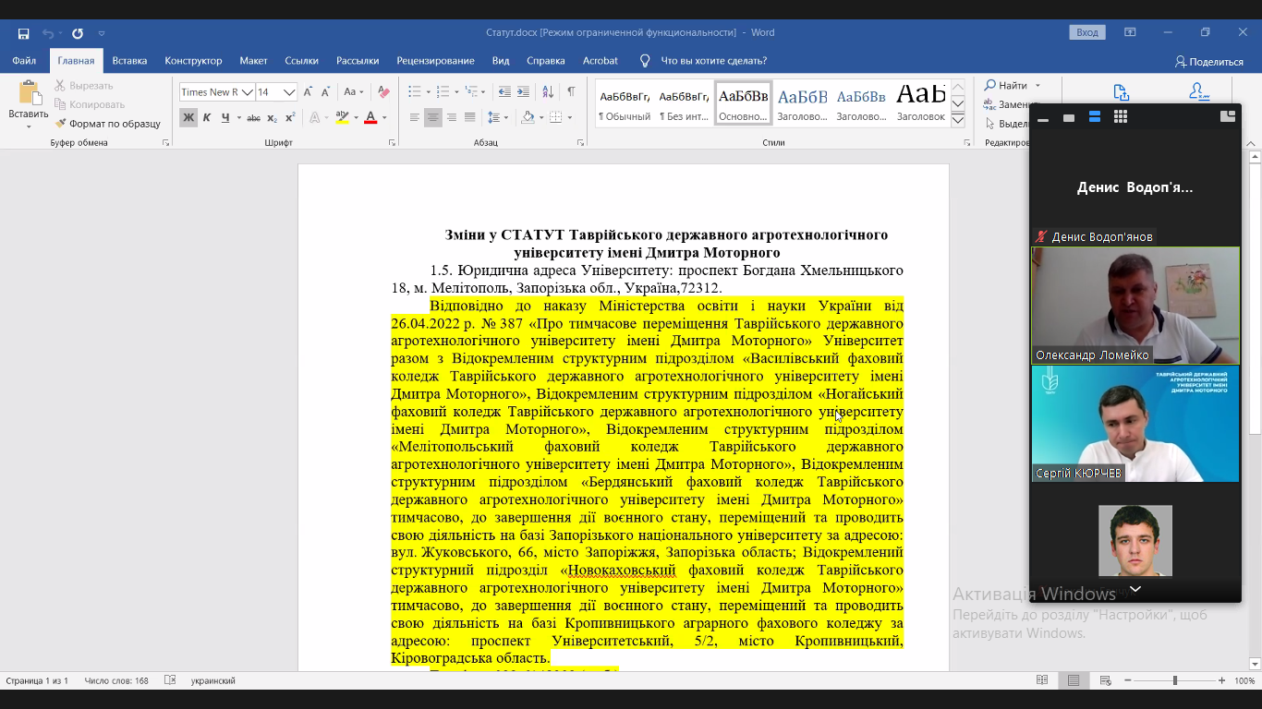The width and height of the screenshot is (1262, 709).
Task: Click the Поделиться share button
Action: pyautogui.click(x=1208, y=62)
